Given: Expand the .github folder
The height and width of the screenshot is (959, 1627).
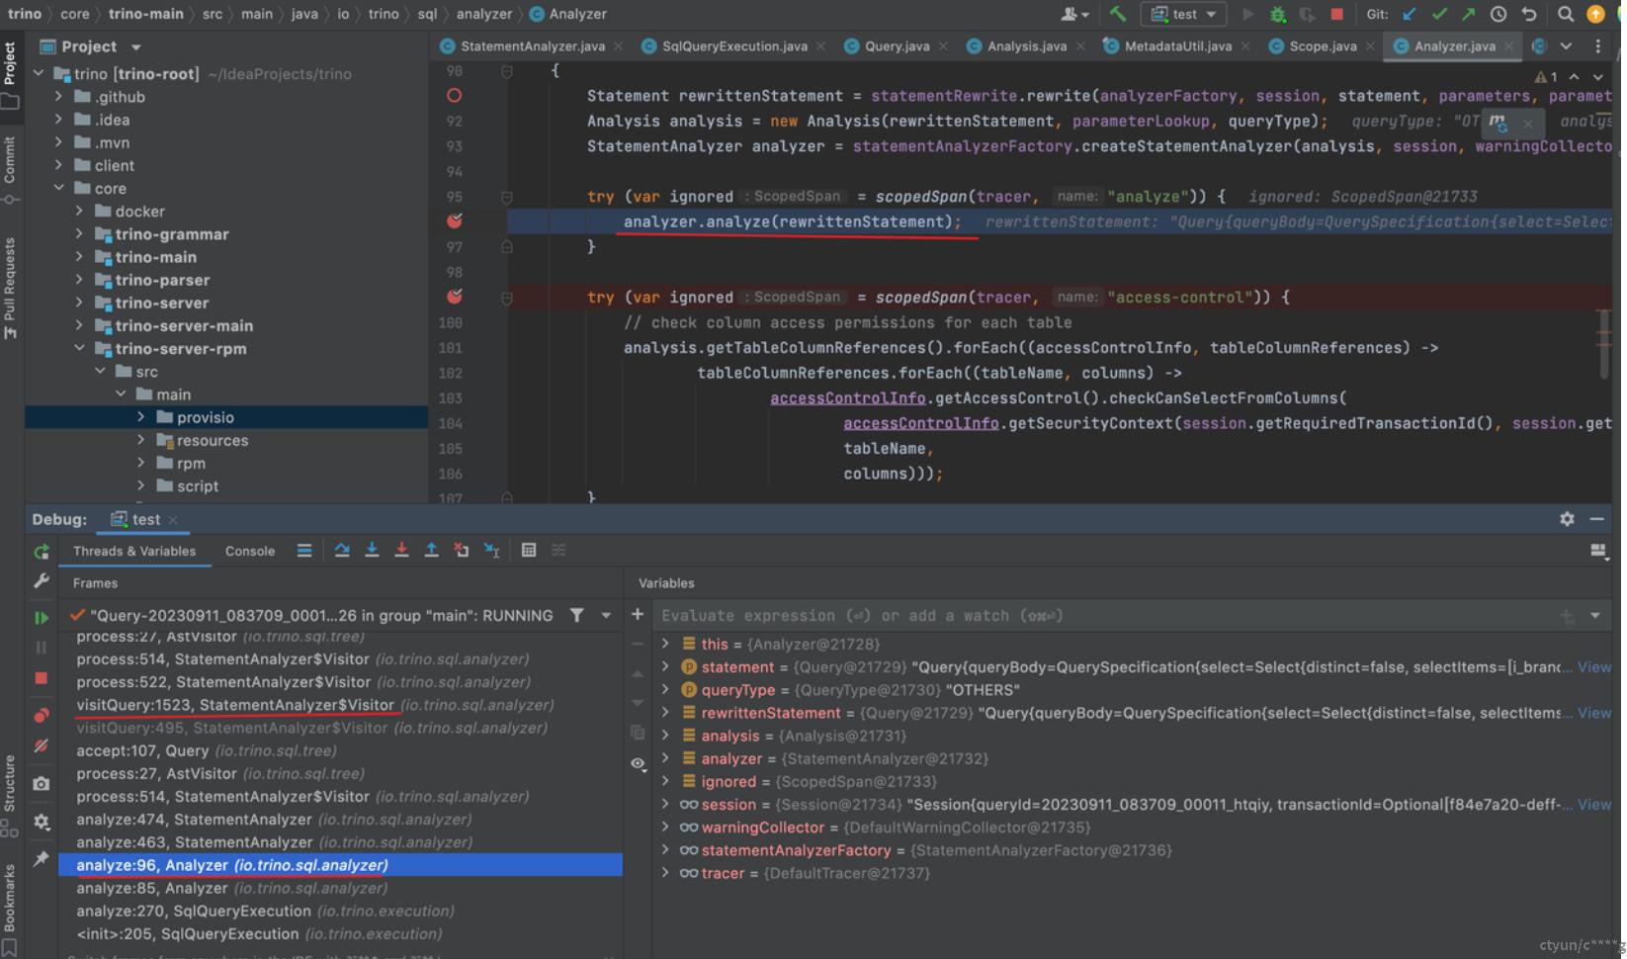Looking at the screenshot, I should (x=58, y=96).
